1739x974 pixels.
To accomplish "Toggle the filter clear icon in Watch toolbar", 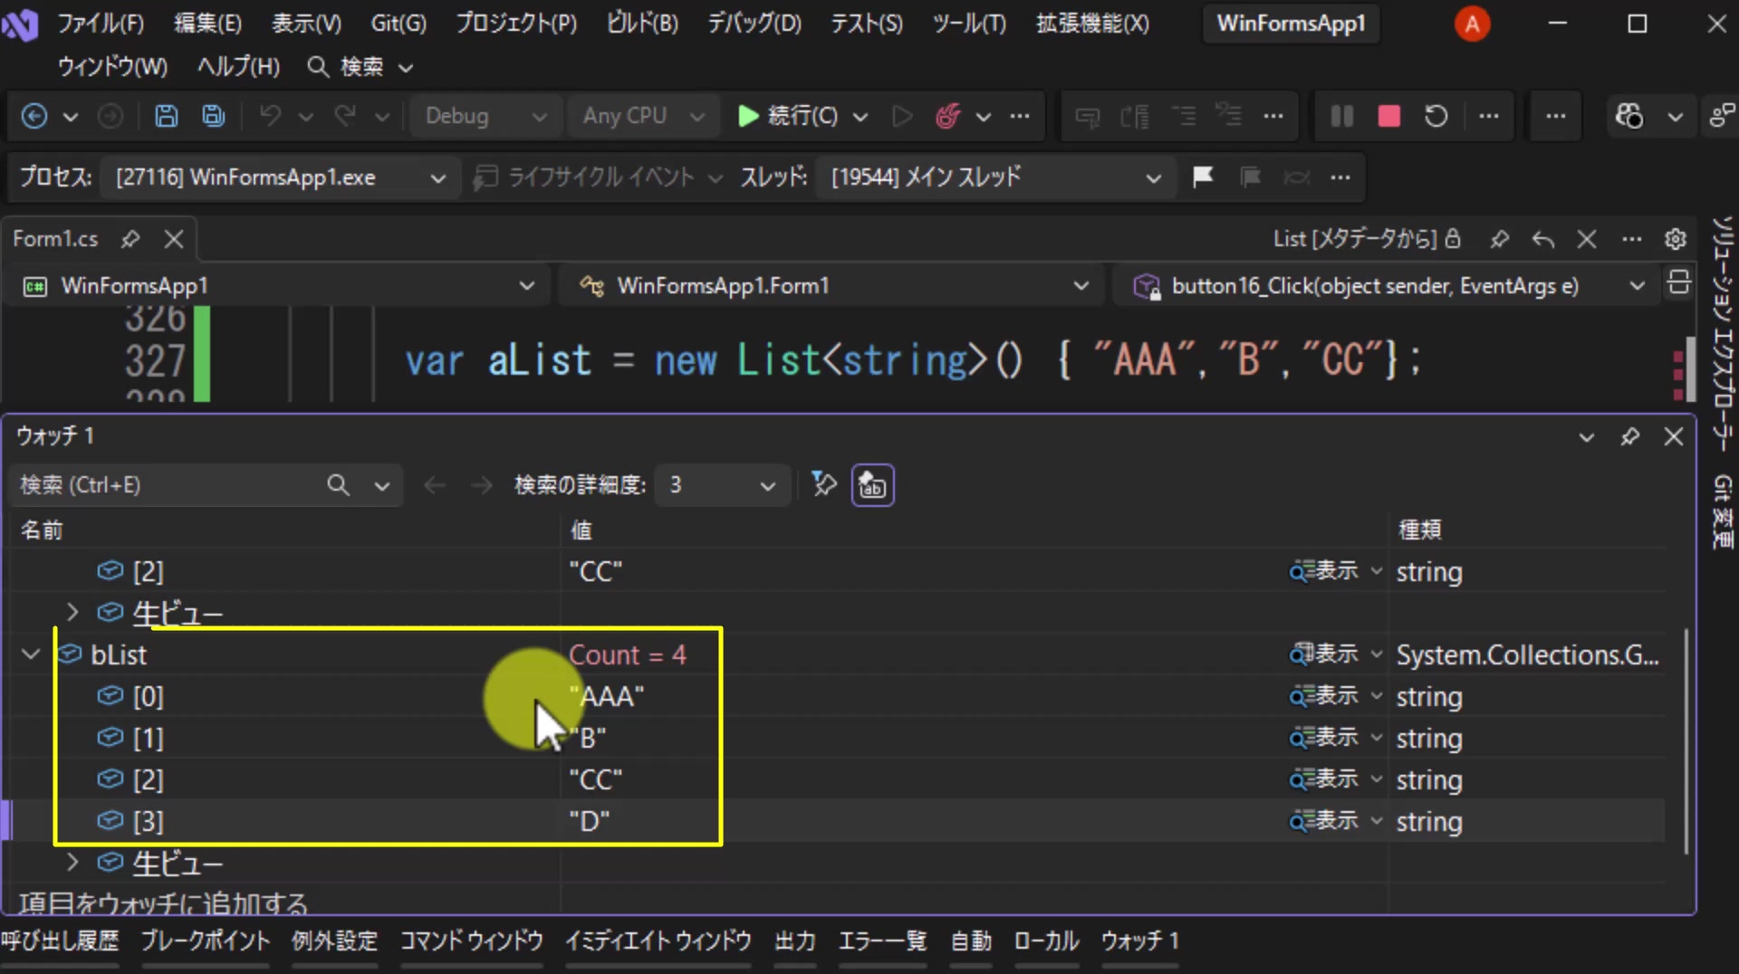I will click(x=823, y=485).
